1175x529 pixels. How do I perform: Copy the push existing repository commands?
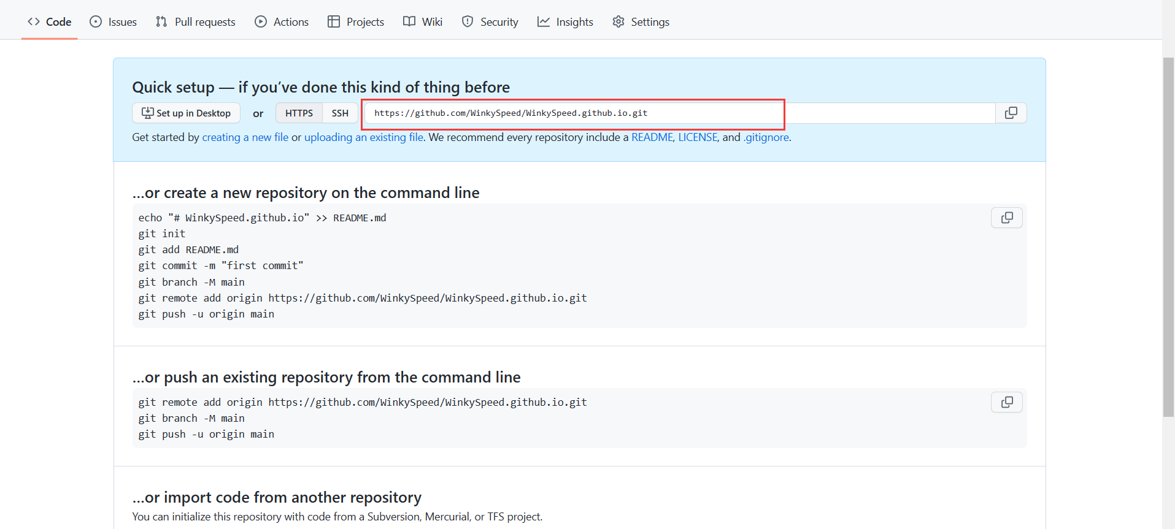[x=1007, y=402]
